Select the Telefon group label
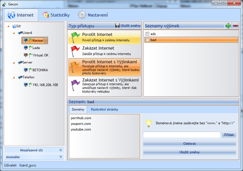243x171 pixels. coord(29,77)
